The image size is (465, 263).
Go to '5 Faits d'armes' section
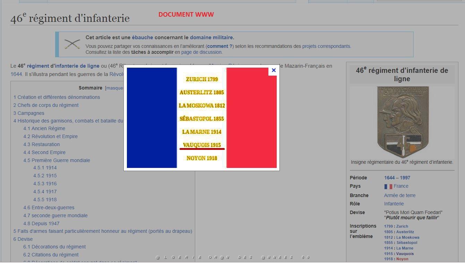click(103, 231)
